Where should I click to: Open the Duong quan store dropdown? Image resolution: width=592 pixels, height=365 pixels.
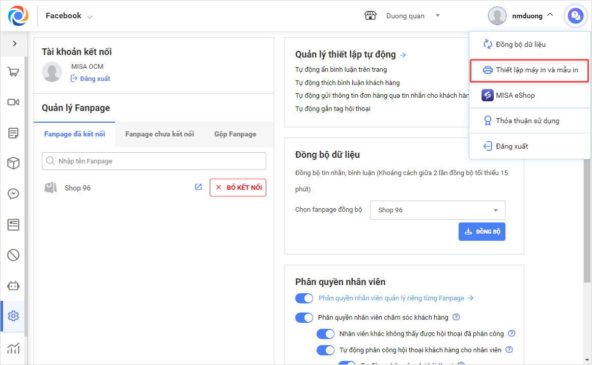(x=412, y=16)
